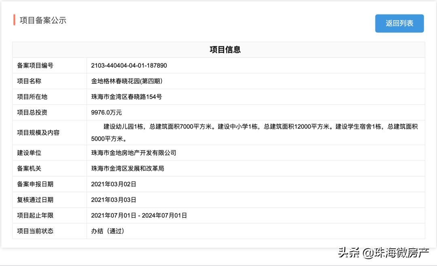Select the date 2021年03月02日
The height and width of the screenshot is (266, 437).
tap(114, 184)
